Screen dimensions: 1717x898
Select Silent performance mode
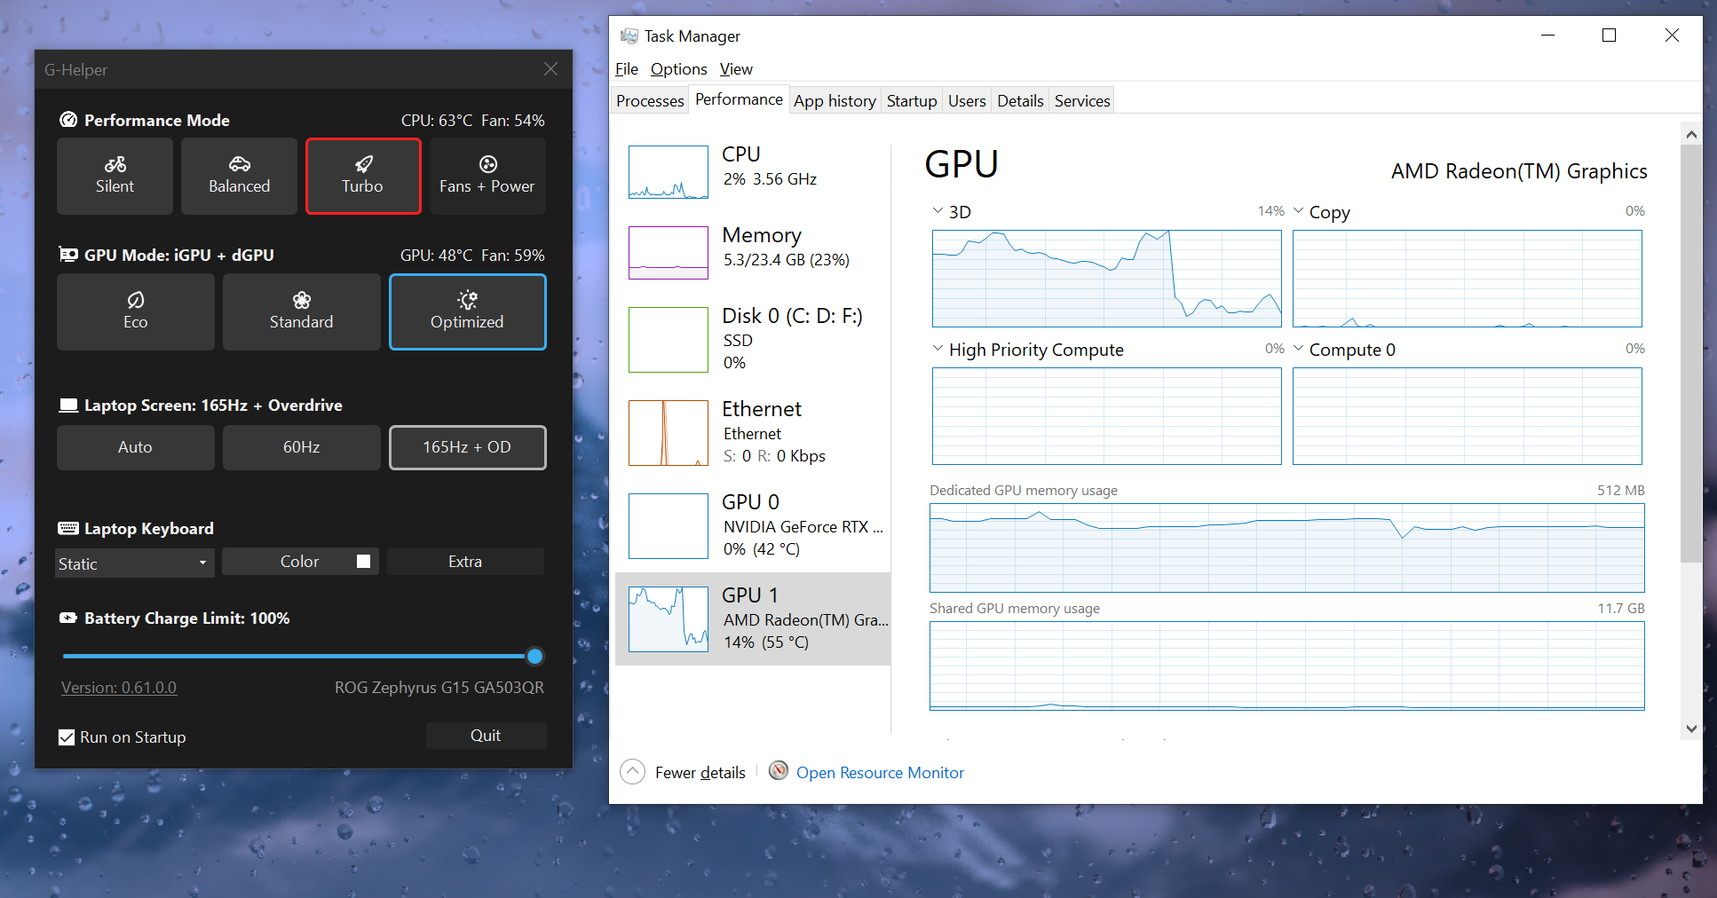click(x=115, y=176)
